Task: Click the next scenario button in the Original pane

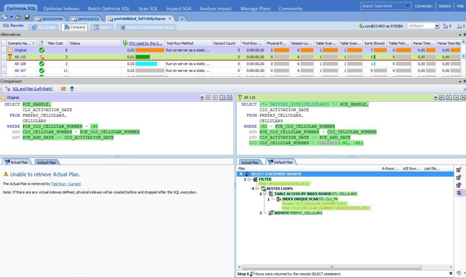Action: (222, 97)
